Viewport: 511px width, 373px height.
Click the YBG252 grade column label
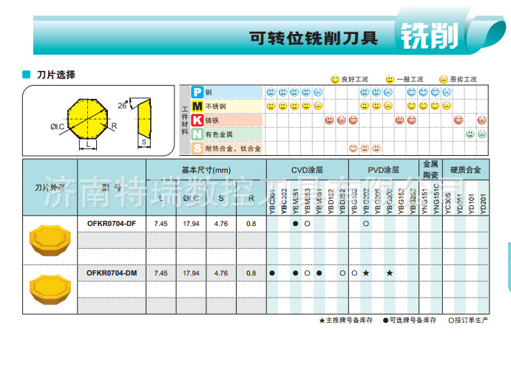413,202
